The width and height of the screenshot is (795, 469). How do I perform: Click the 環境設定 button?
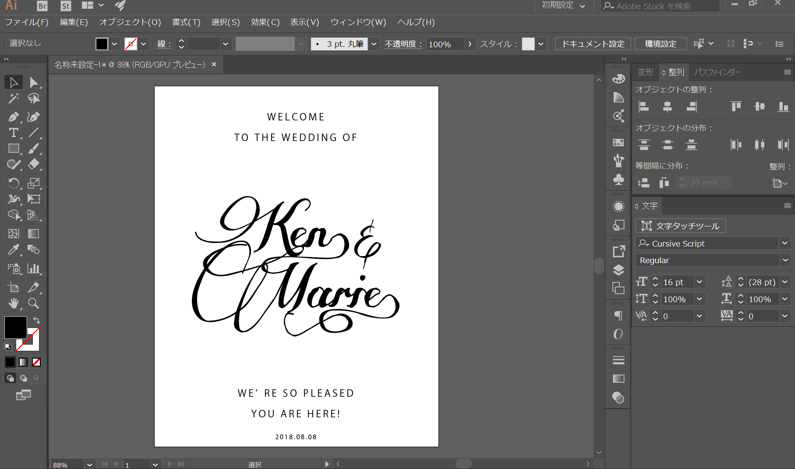point(661,44)
